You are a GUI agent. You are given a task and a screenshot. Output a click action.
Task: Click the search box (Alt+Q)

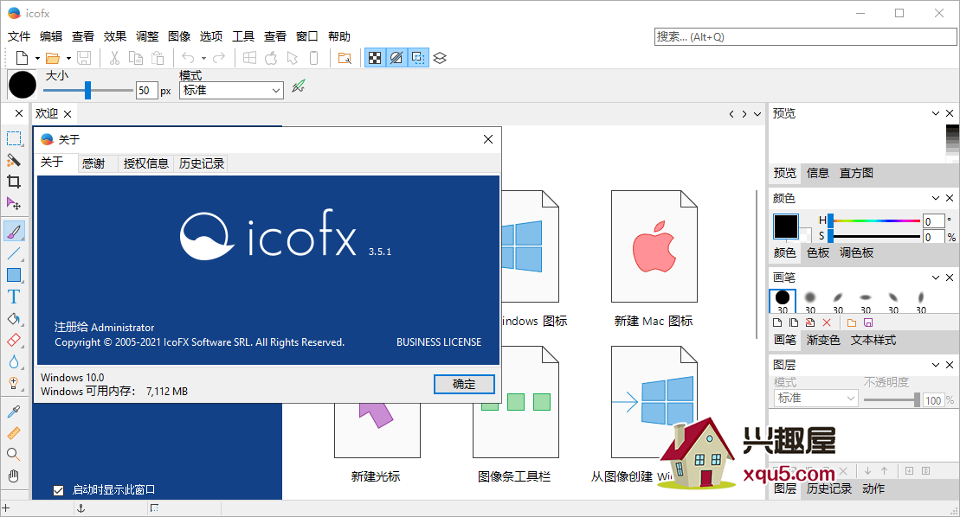click(805, 36)
